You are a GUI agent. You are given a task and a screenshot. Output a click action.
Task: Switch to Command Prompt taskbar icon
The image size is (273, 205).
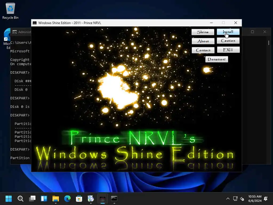pos(114,199)
